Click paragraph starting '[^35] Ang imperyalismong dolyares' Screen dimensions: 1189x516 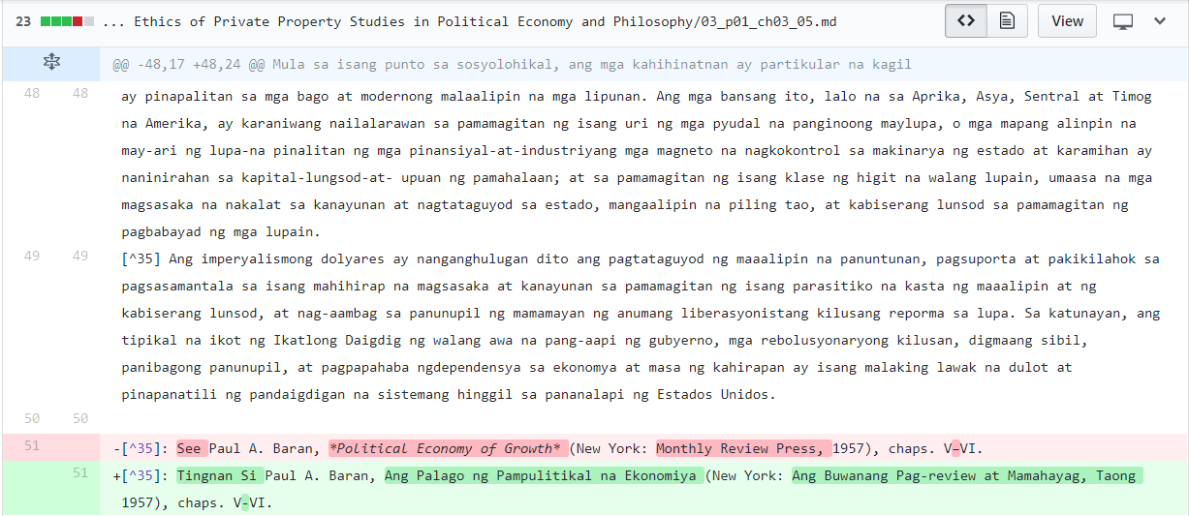[x=641, y=326]
